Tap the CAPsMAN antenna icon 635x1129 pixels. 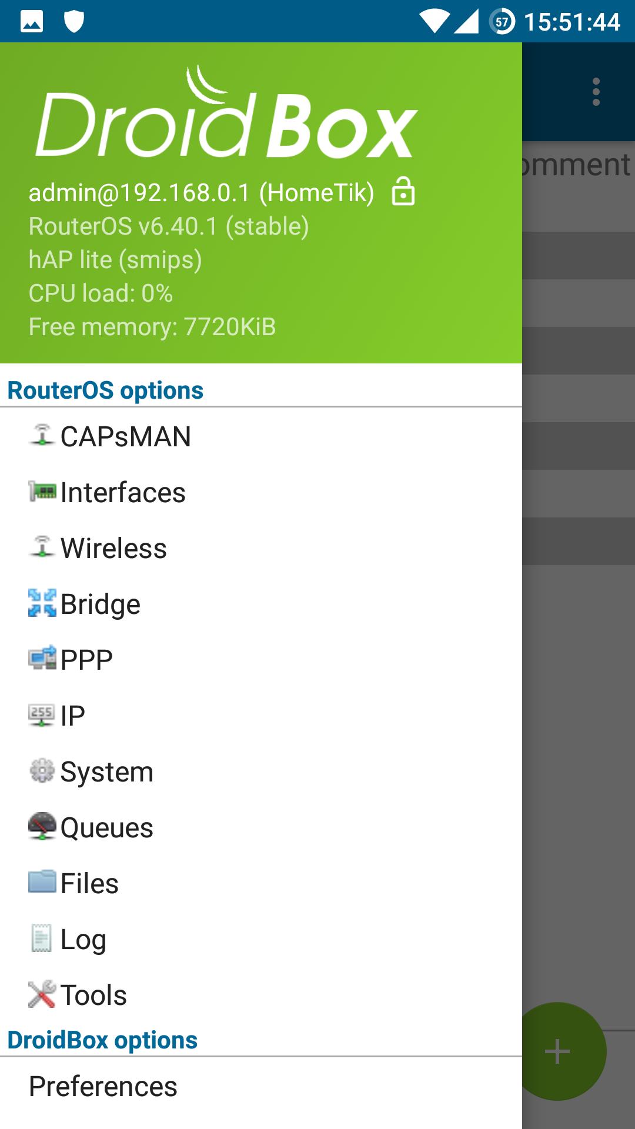[x=42, y=435]
